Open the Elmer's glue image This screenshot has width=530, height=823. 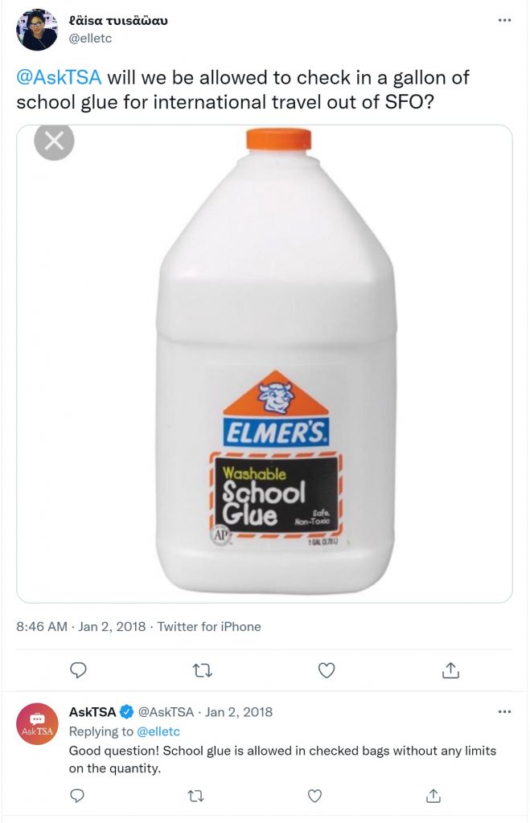(265, 364)
